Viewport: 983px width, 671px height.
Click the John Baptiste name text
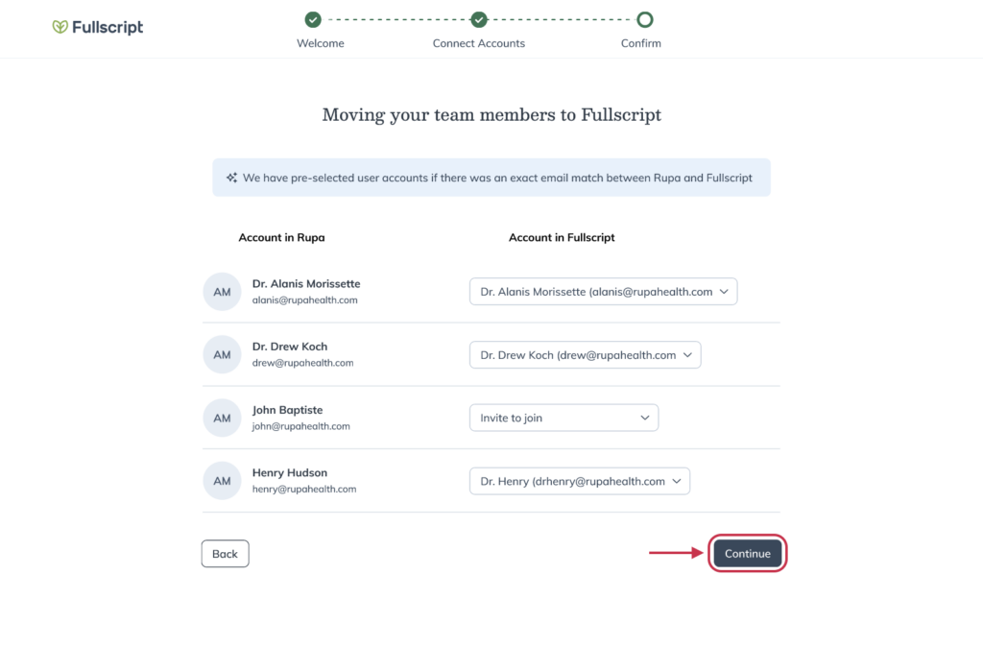287,410
